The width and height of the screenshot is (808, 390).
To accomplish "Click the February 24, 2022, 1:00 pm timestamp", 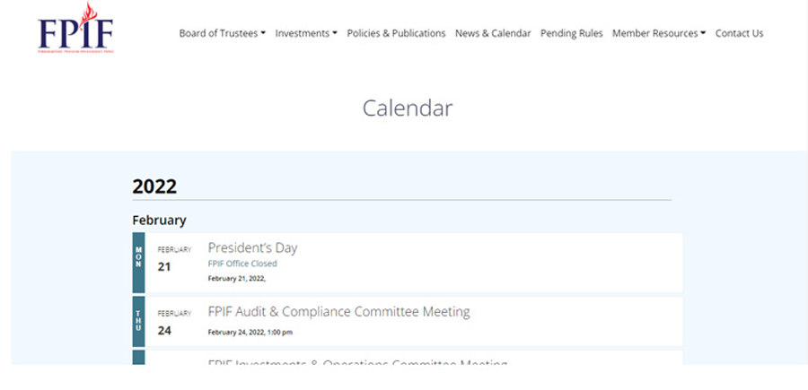I will (x=250, y=333).
